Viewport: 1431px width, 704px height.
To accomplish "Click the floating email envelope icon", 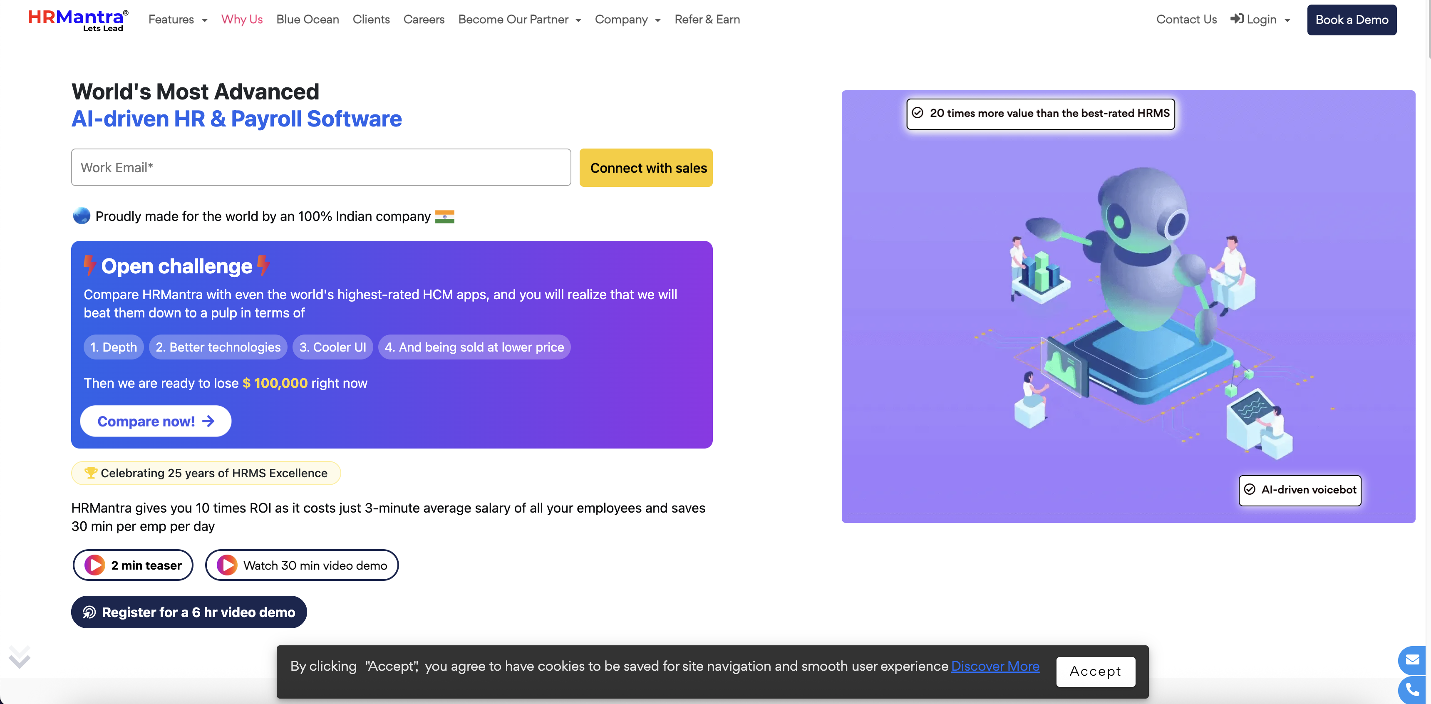I will (x=1413, y=660).
